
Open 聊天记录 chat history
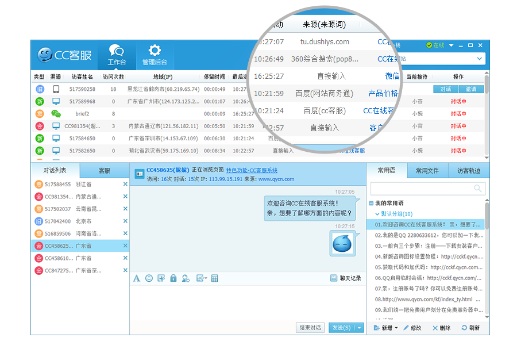(x=346, y=278)
